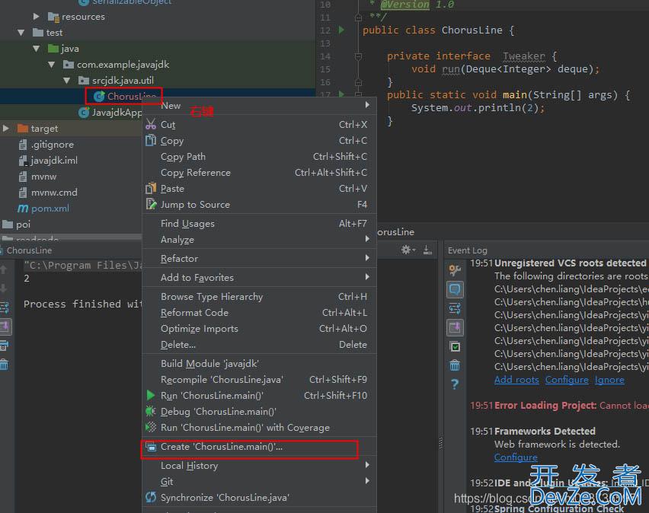Screen dimensions: 649x513
Task: Open Run panel settings gear icon
Action: [x=406, y=250]
